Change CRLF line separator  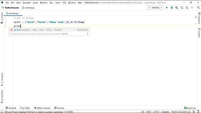click(x=149, y=112)
